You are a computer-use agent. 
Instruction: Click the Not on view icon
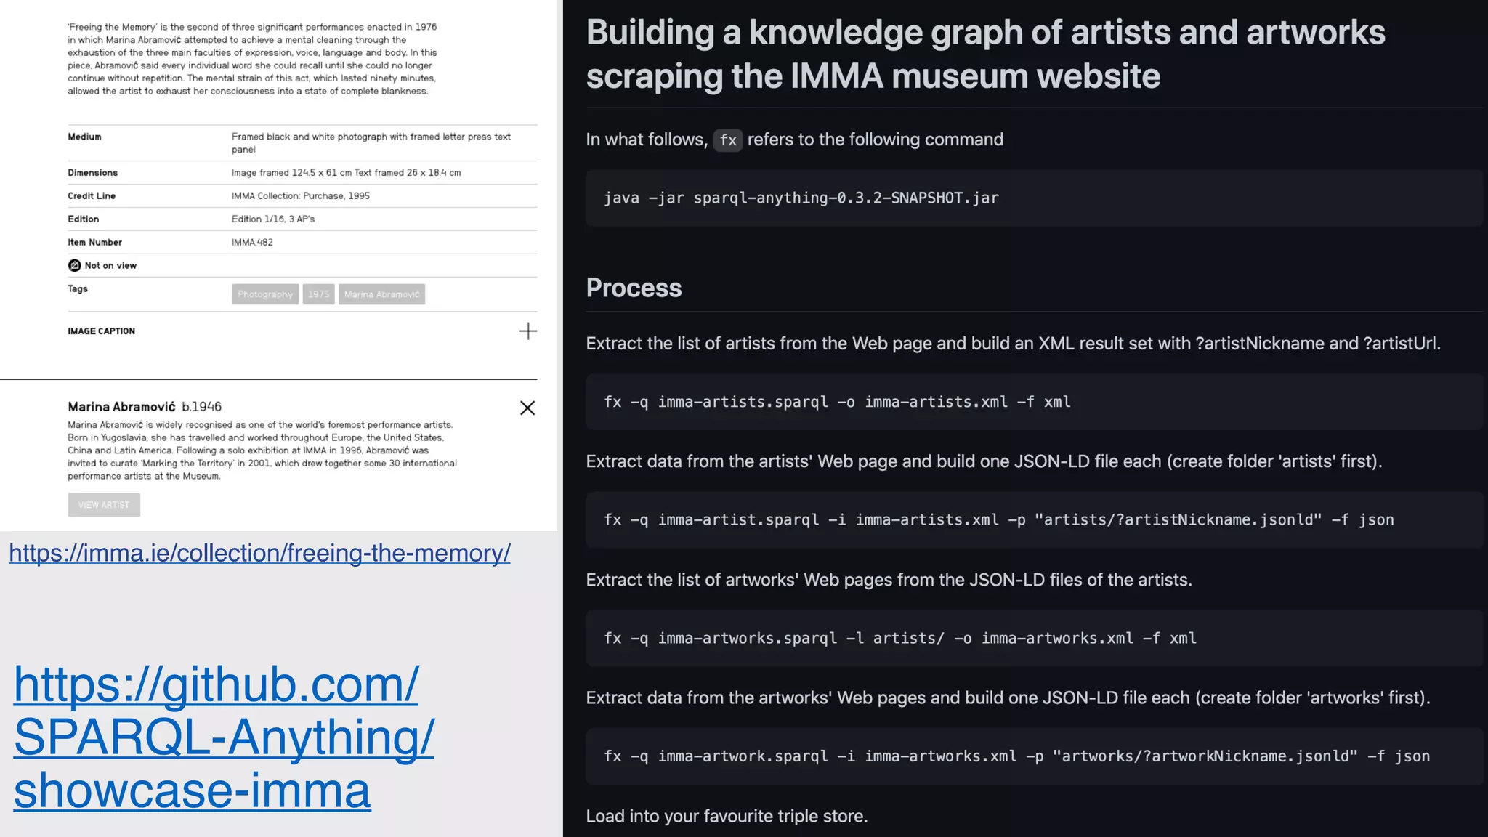coord(74,265)
